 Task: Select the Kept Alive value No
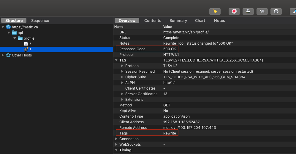pyautogui.click(x=166, y=111)
